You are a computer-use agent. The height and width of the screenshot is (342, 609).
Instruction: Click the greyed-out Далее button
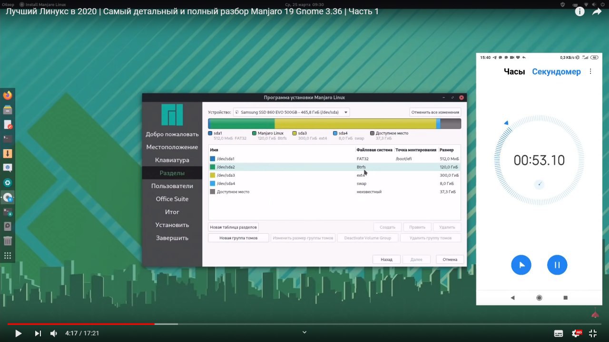point(416,259)
